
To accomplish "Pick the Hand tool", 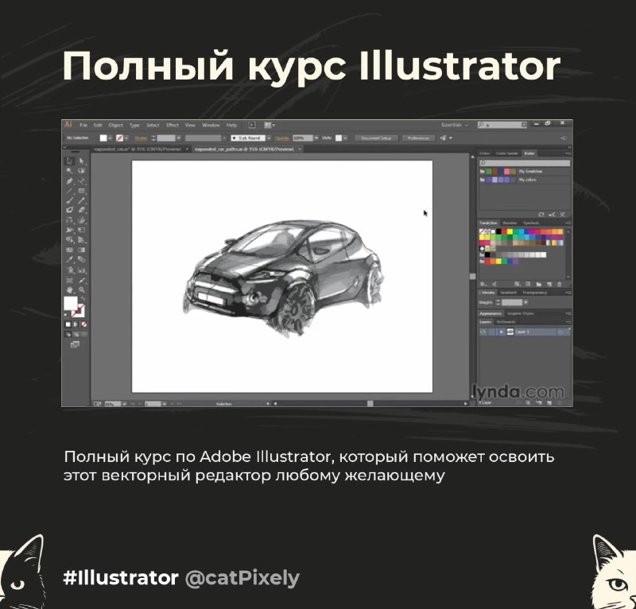I will (x=70, y=289).
